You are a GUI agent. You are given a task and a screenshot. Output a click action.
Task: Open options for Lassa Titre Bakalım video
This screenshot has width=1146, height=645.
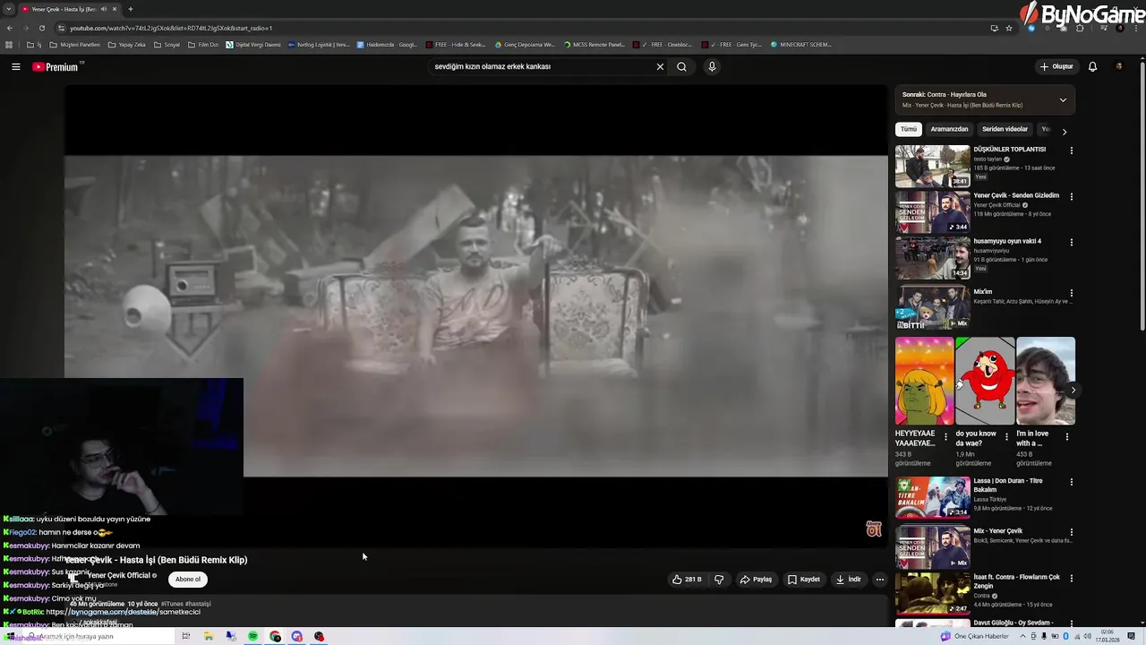click(x=1071, y=482)
